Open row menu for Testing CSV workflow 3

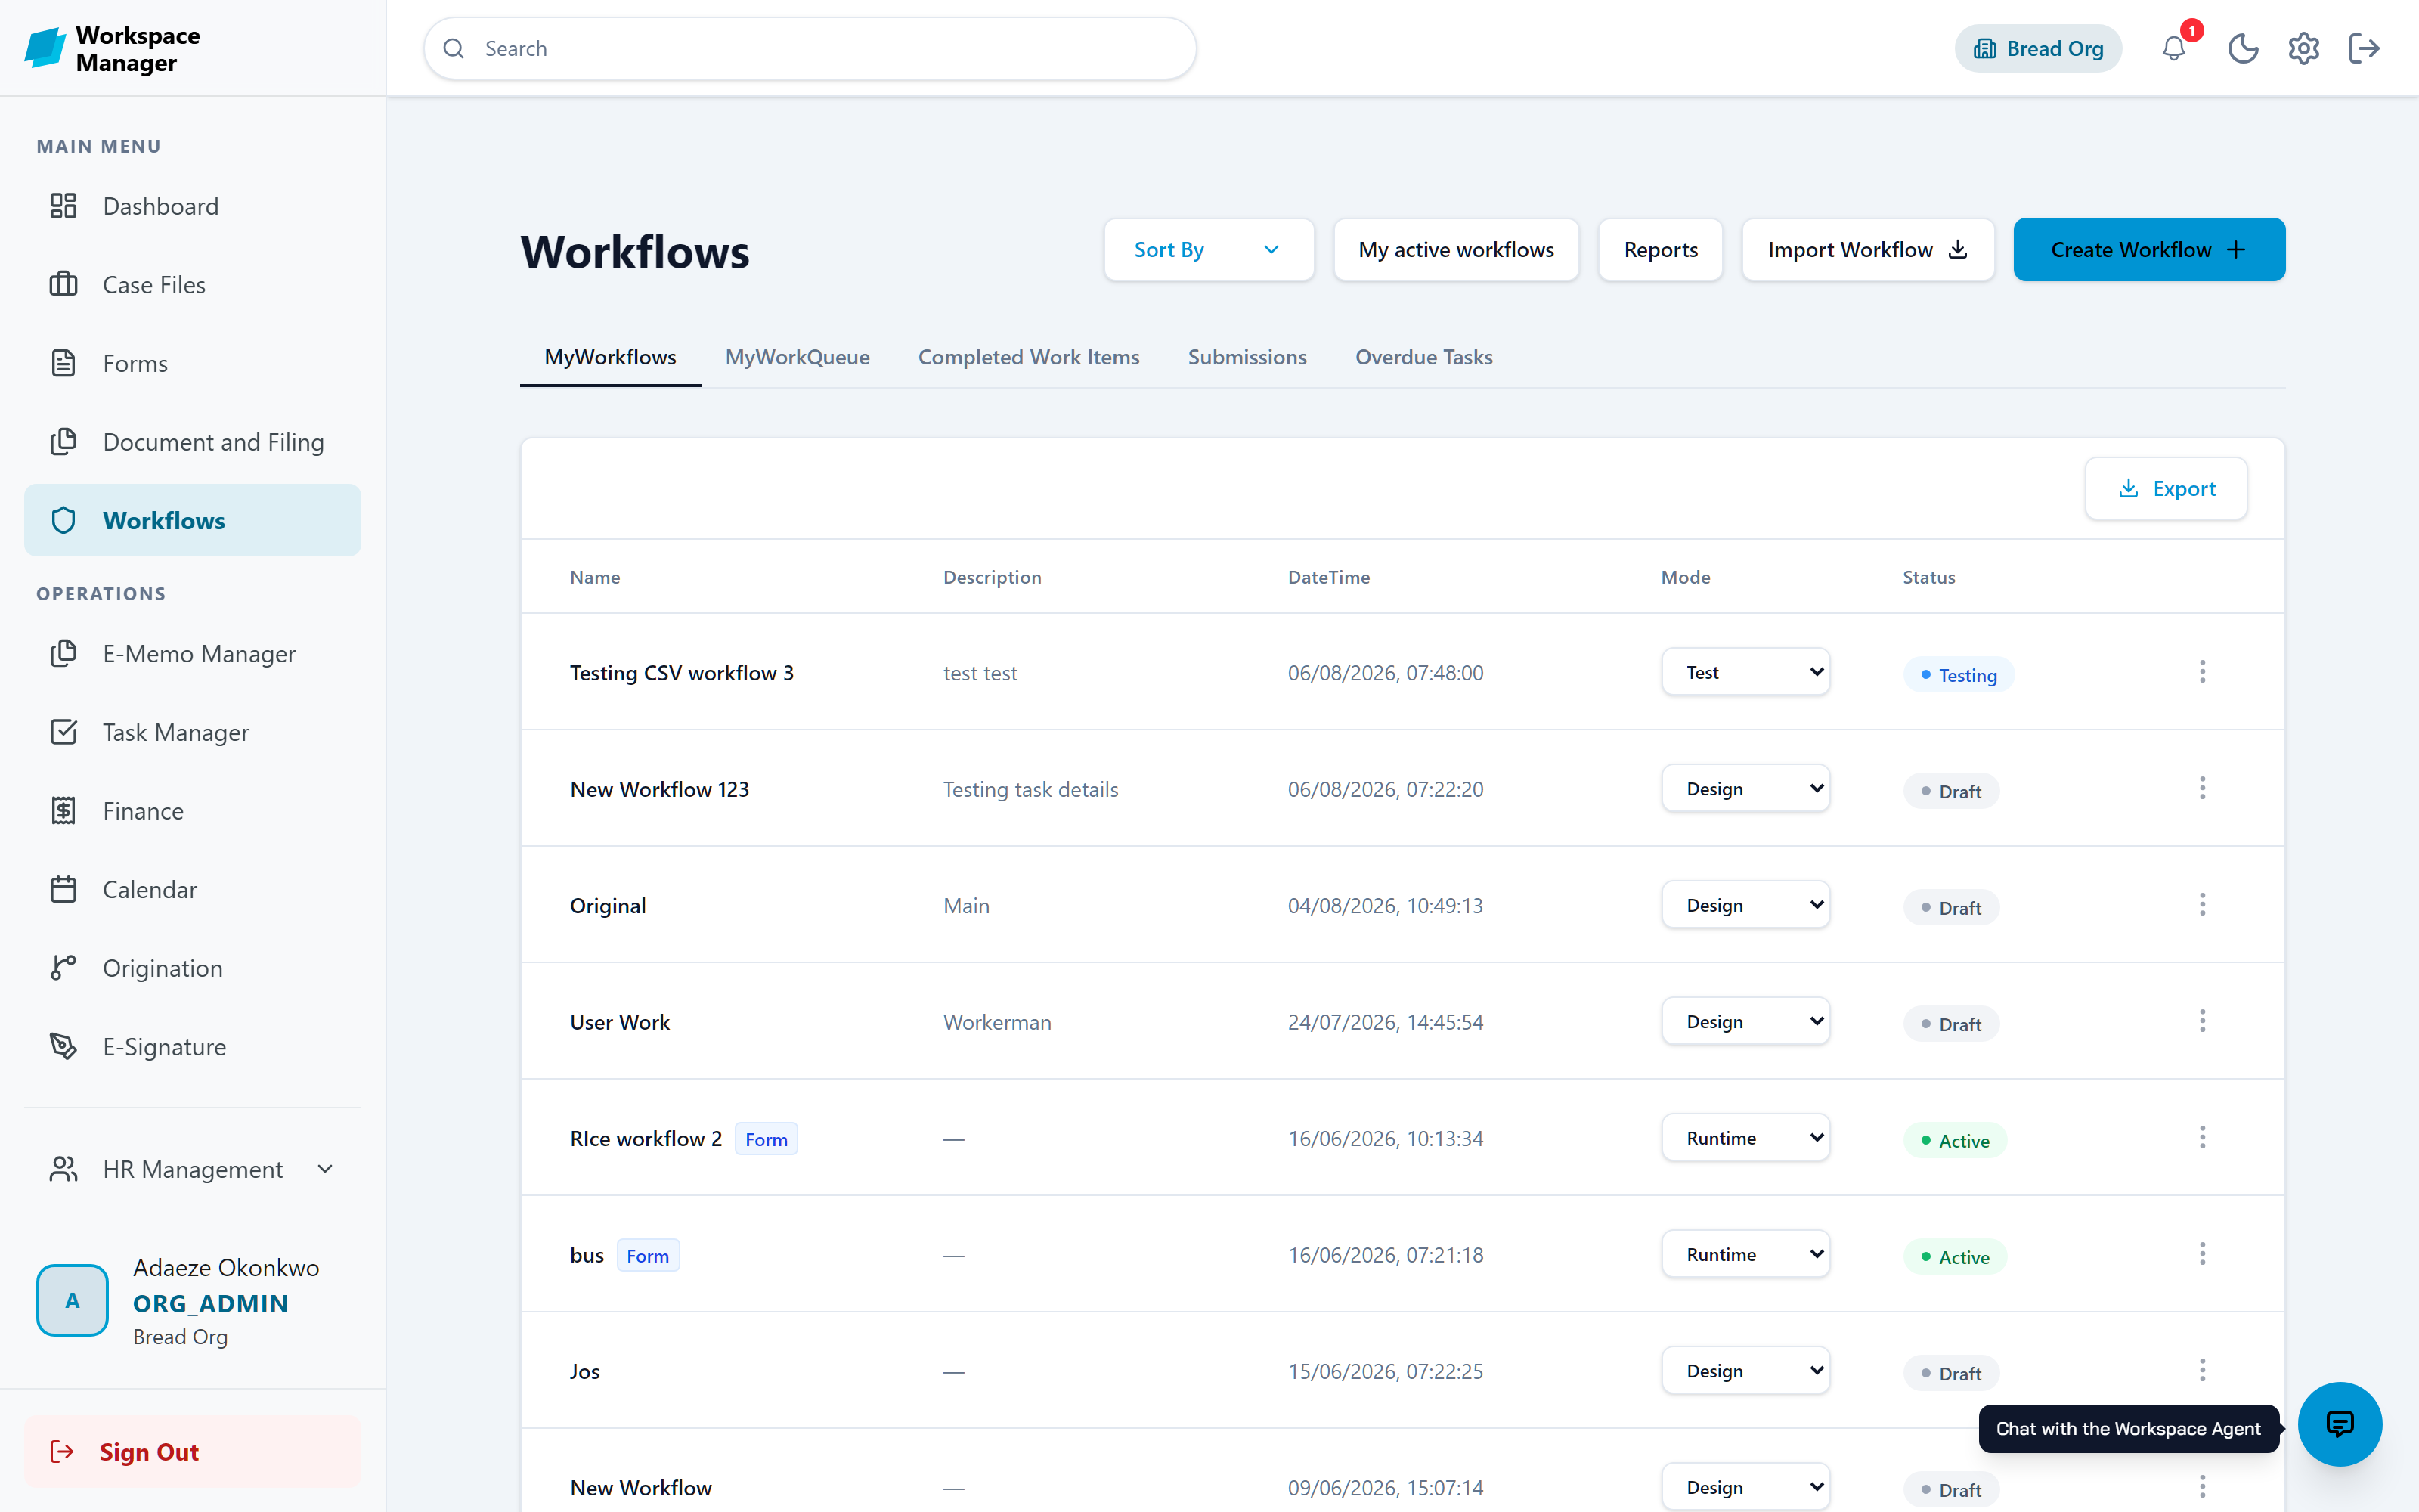(2202, 672)
